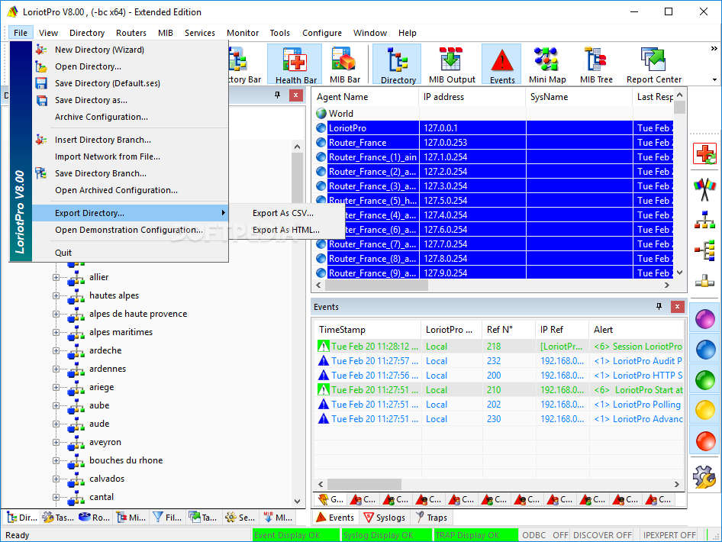722x542 pixels.
Task: Select the Router_France agent row
Action: tap(494, 142)
